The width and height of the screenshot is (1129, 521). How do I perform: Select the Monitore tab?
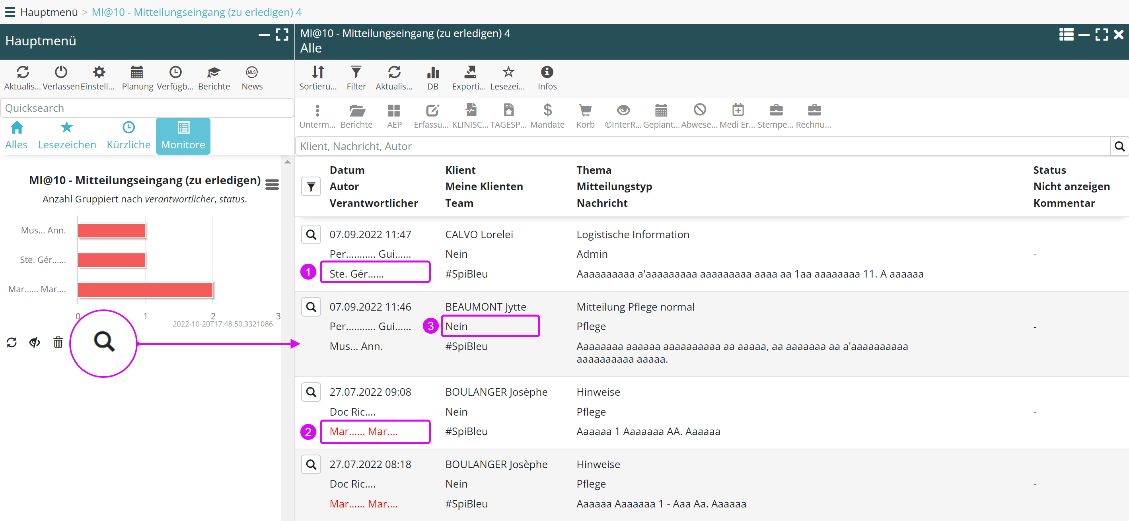183,135
